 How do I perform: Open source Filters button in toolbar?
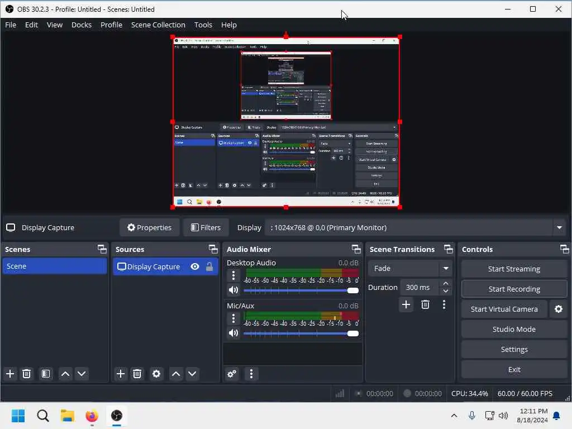(206, 227)
